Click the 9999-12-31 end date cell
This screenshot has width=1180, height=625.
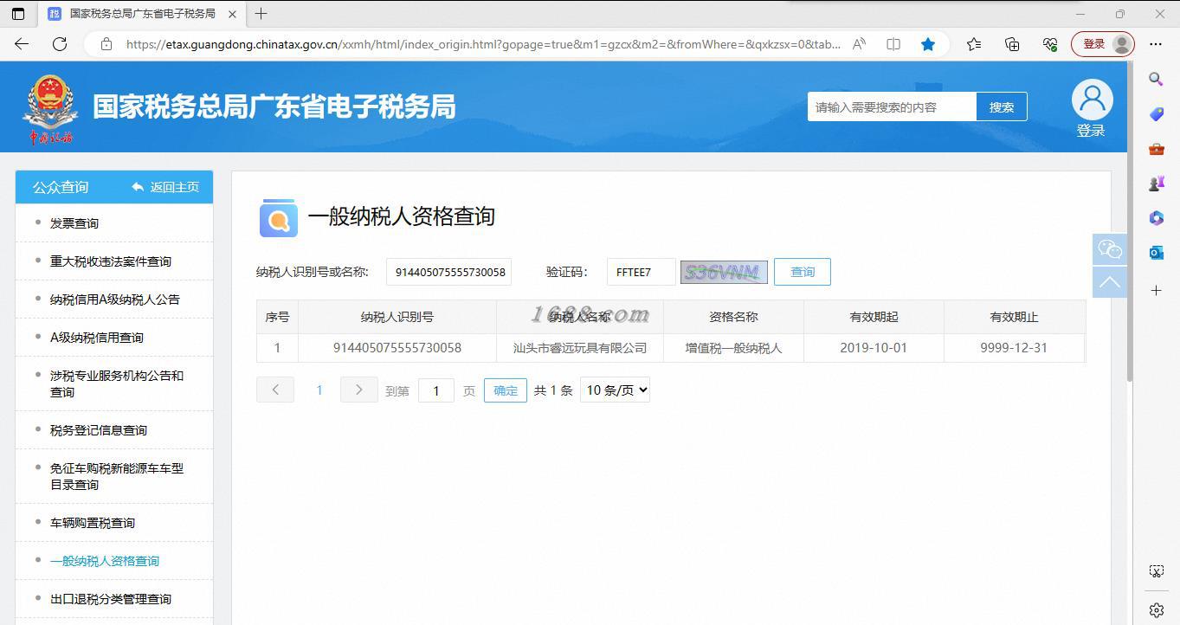pyautogui.click(x=1014, y=348)
